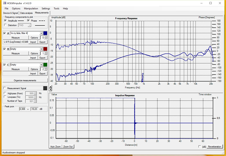Click slot B number stepper showing 1
Viewport: 226px width, 156px height.
coord(44,53)
